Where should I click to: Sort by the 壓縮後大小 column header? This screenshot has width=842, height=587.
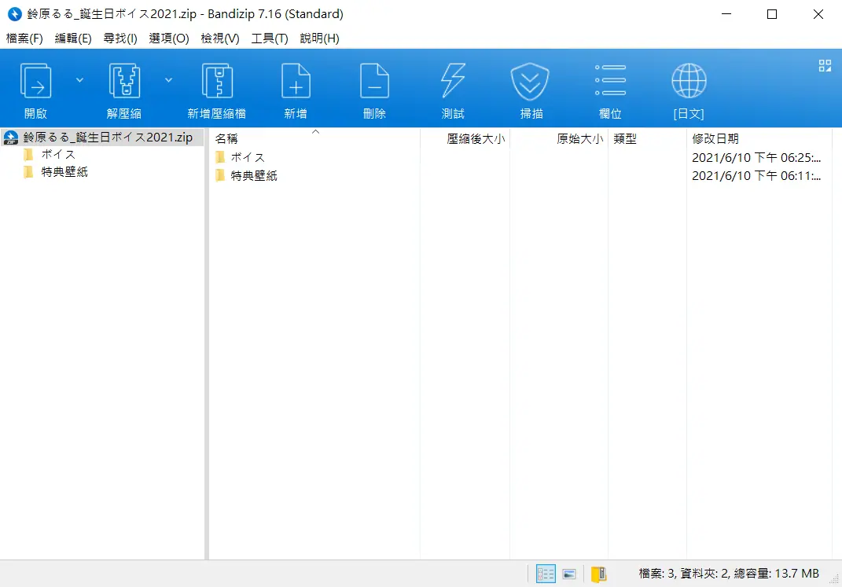click(x=465, y=138)
